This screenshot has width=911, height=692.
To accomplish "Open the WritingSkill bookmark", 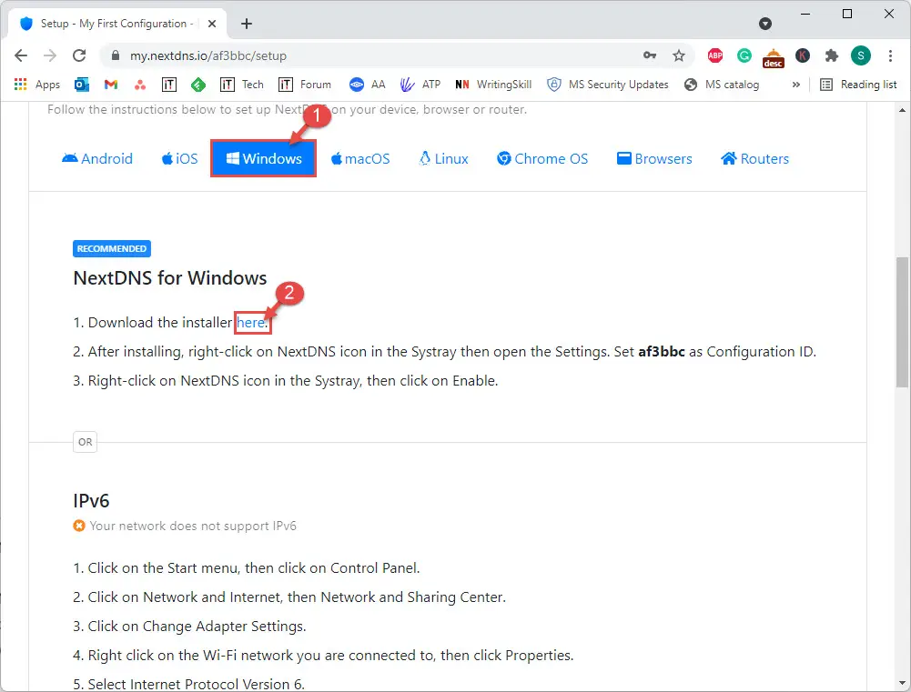I will (x=493, y=85).
